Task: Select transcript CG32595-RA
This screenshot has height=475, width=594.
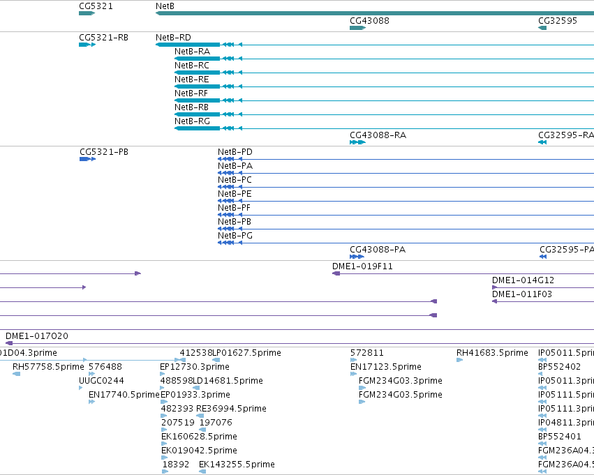Action: click(566, 135)
